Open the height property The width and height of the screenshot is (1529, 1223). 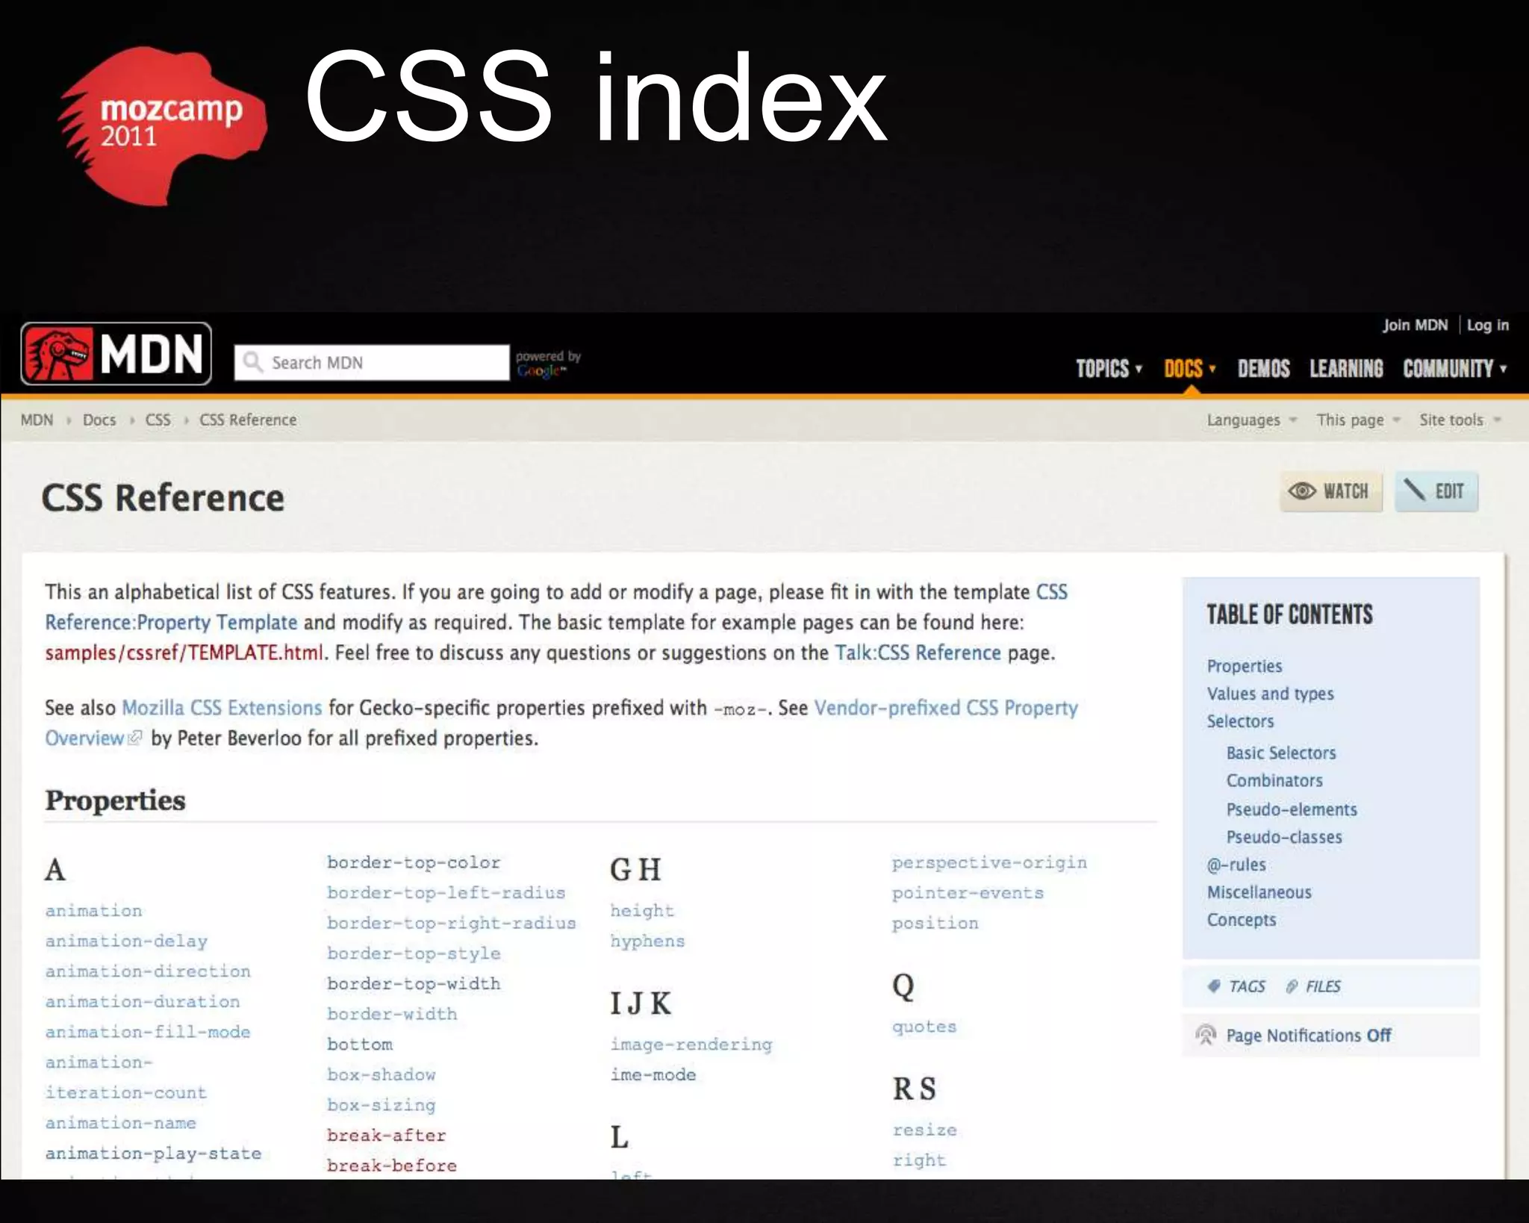[642, 911]
